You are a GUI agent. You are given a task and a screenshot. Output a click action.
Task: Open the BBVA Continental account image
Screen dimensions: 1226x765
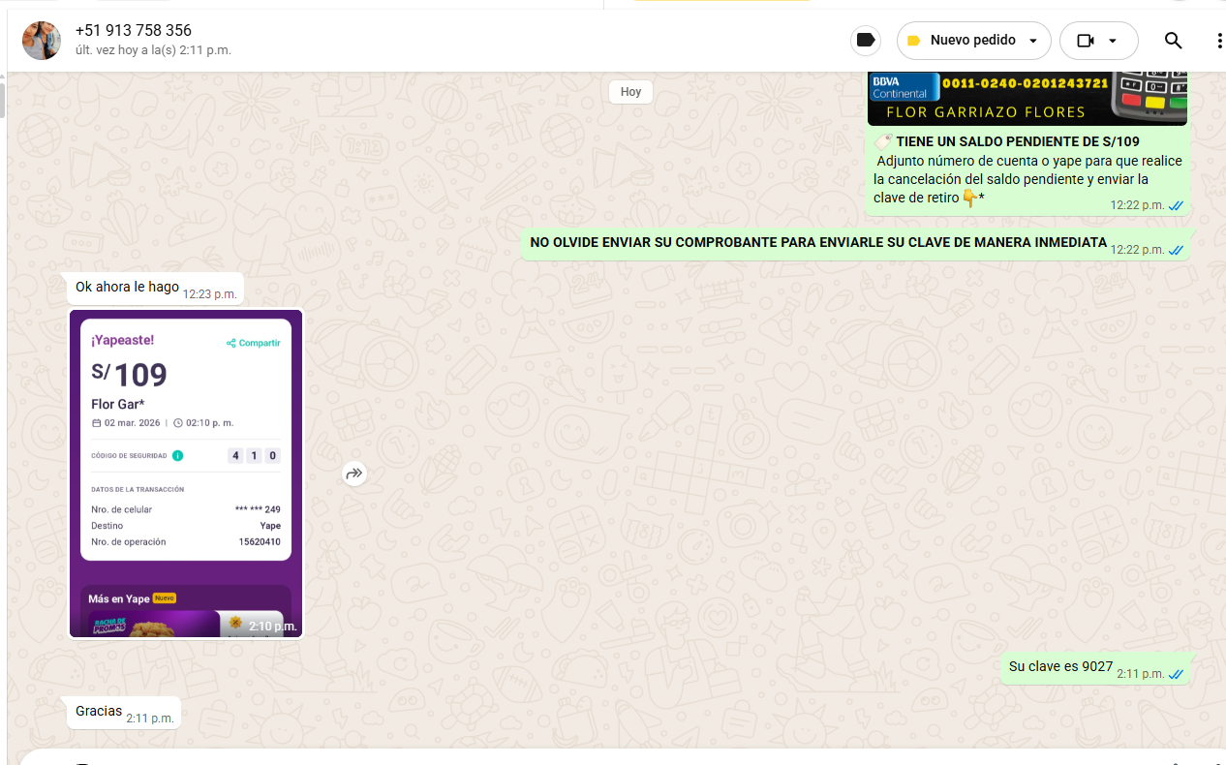pos(1027,99)
